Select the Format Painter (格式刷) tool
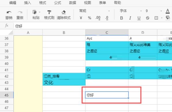Viewport: 172px width, 112px height. click(x=49, y=15)
